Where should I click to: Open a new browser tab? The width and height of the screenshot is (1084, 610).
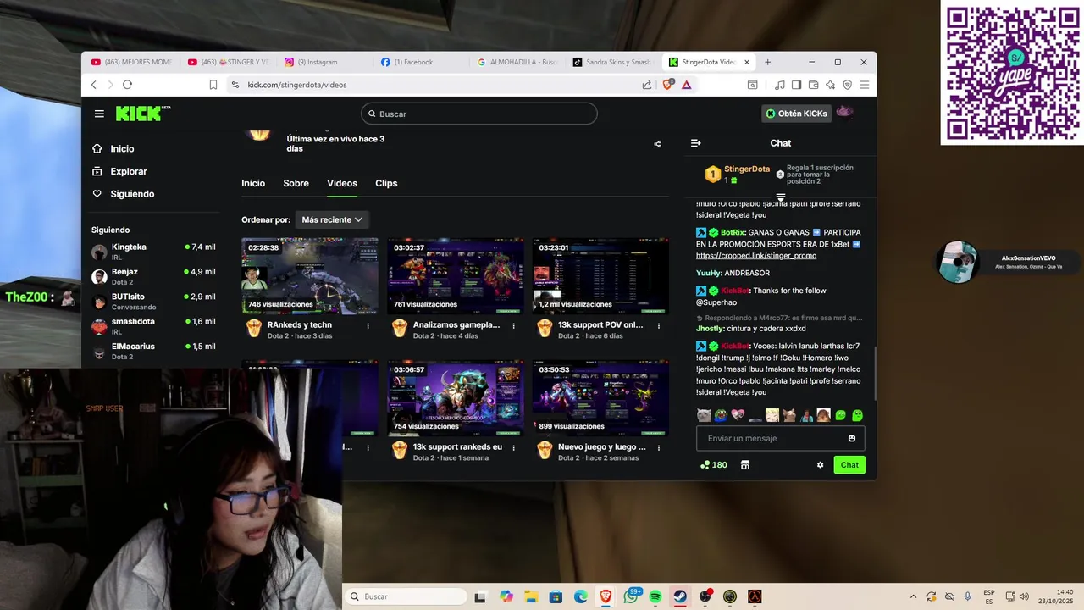[768, 62]
